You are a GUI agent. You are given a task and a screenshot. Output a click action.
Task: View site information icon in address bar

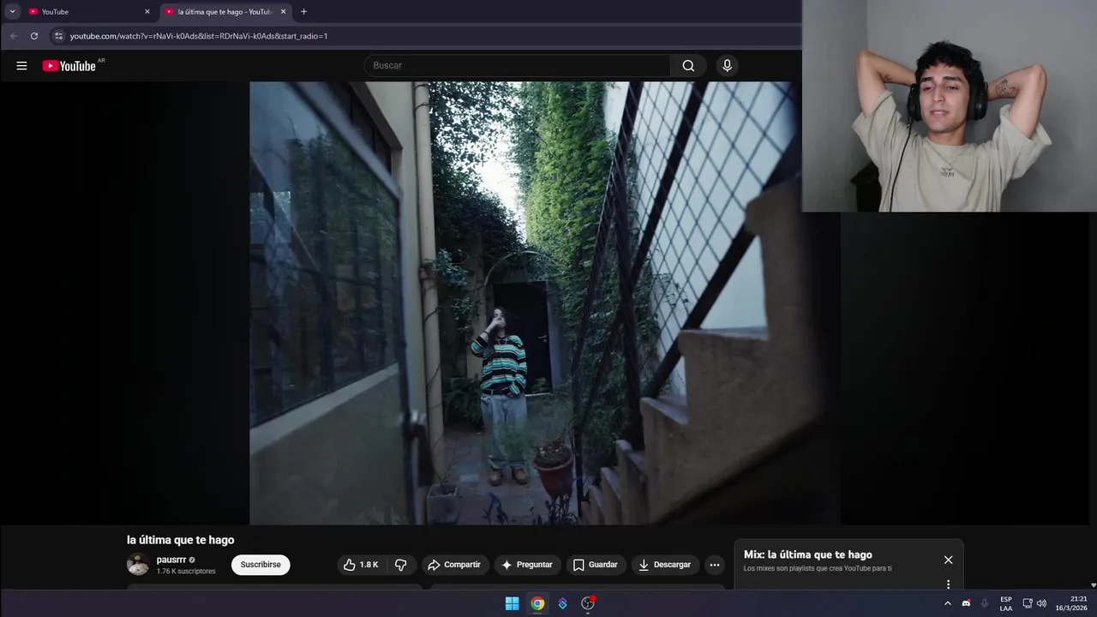coord(58,36)
